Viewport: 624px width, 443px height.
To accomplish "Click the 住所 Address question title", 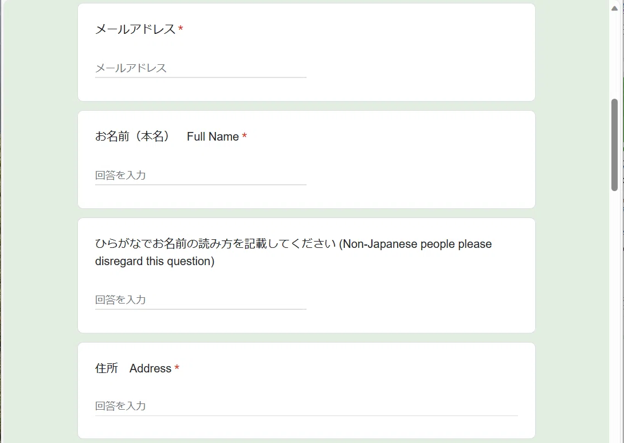I will tap(134, 368).
